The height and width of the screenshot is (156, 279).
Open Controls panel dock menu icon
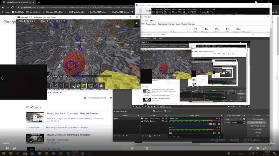click(268, 116)
